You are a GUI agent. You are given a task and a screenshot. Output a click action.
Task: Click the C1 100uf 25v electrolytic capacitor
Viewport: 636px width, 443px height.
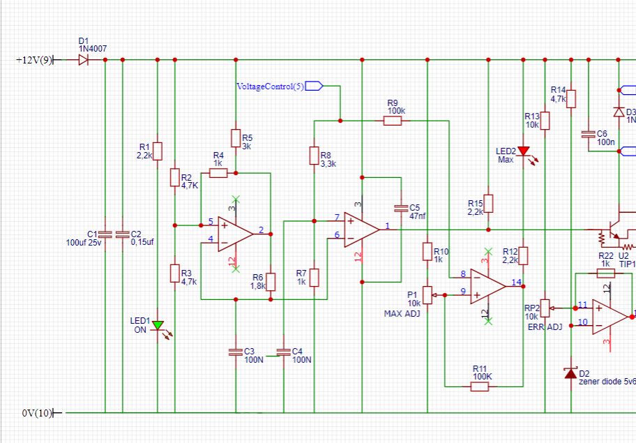coord(107,233)
